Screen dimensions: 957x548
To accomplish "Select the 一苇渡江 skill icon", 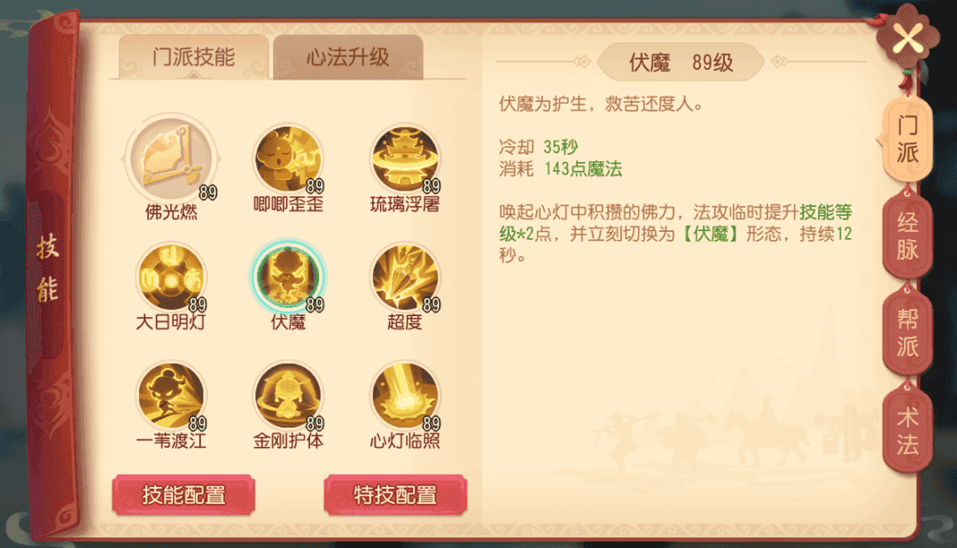I will tap(172, 397).
